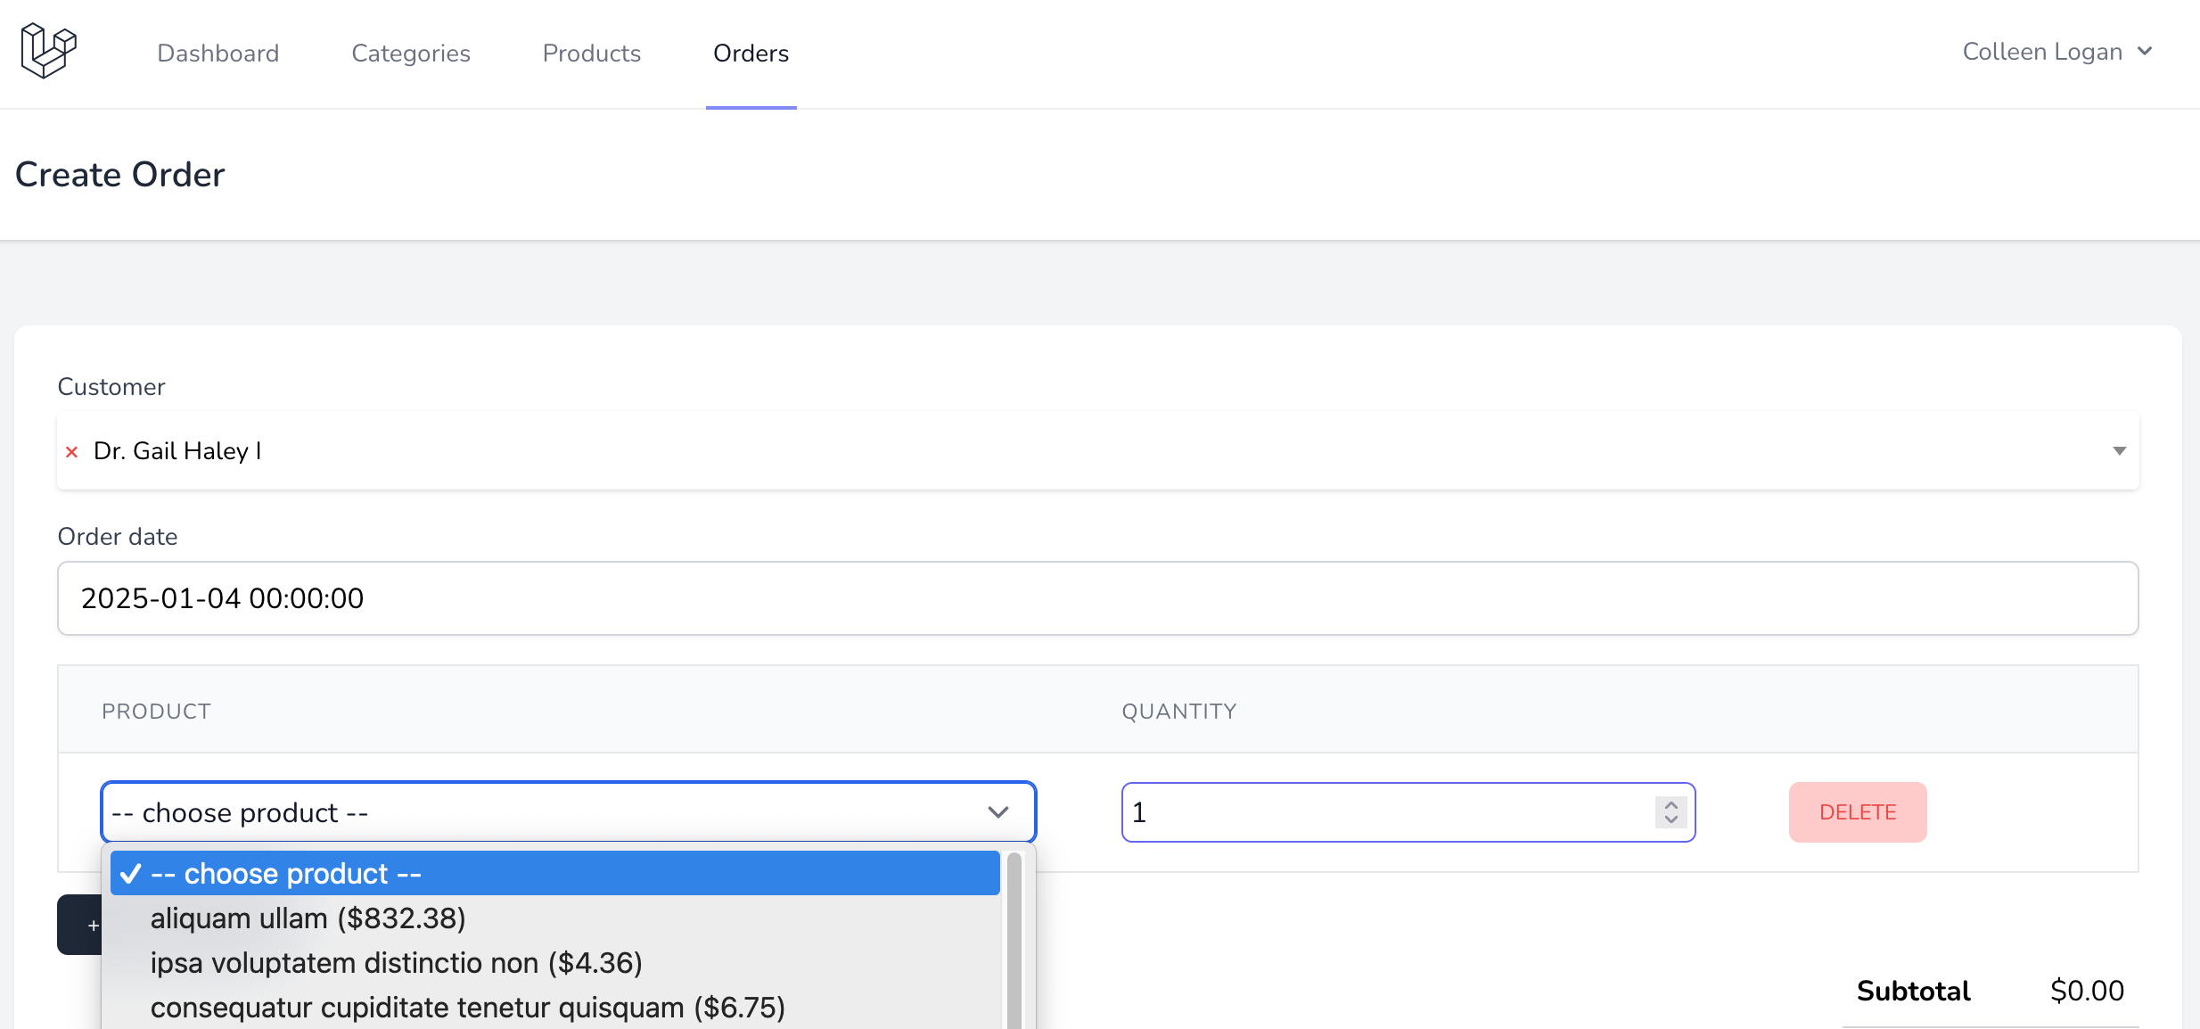The image size is (2200, 1029).
Task: Delete the product row
Action: 1858,812
